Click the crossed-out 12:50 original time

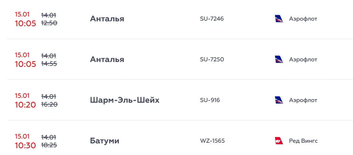coord(49,23)
